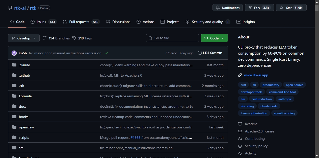
Task: Click the green commit status checkmark
Action: pyautogui.click(x=107, y=53)
